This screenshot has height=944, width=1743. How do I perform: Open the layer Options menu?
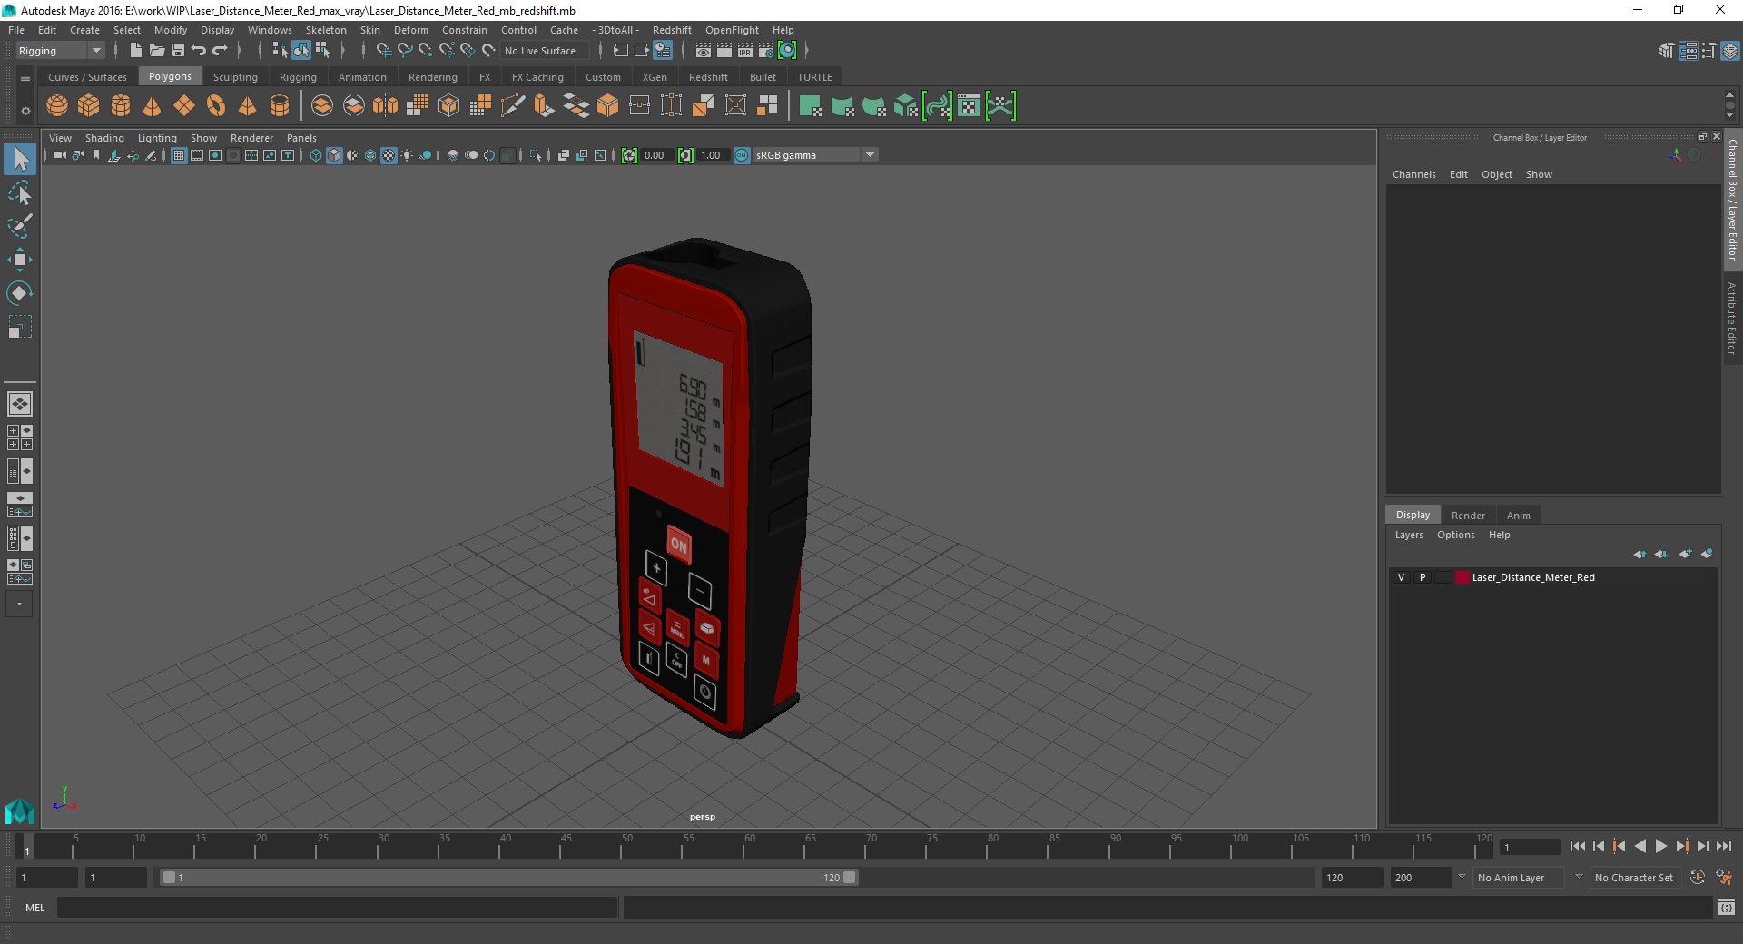coord(1455,535)
